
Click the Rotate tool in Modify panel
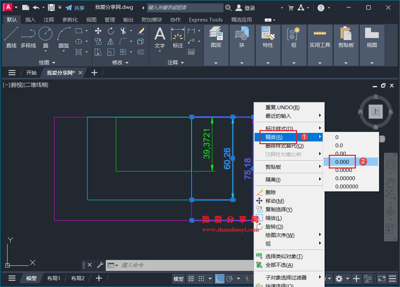[111, 31]
